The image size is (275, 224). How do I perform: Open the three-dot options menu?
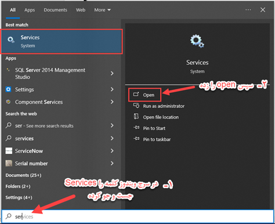tap(248, 10)
